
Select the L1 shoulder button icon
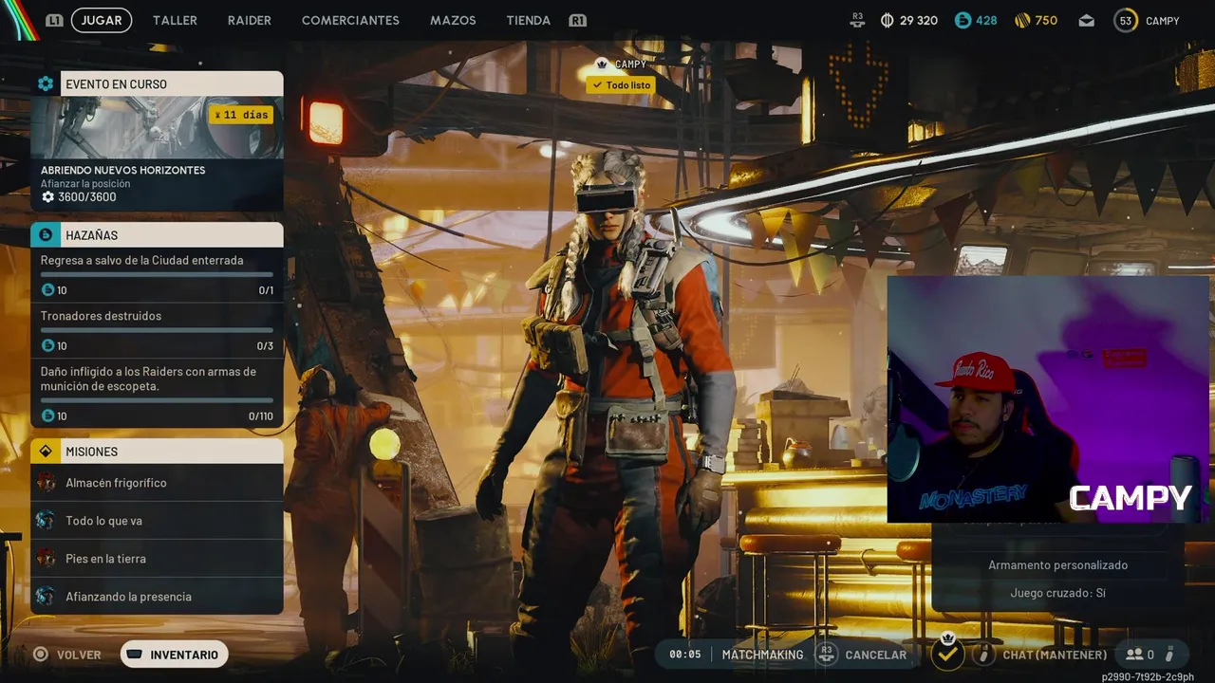point(54,20)
